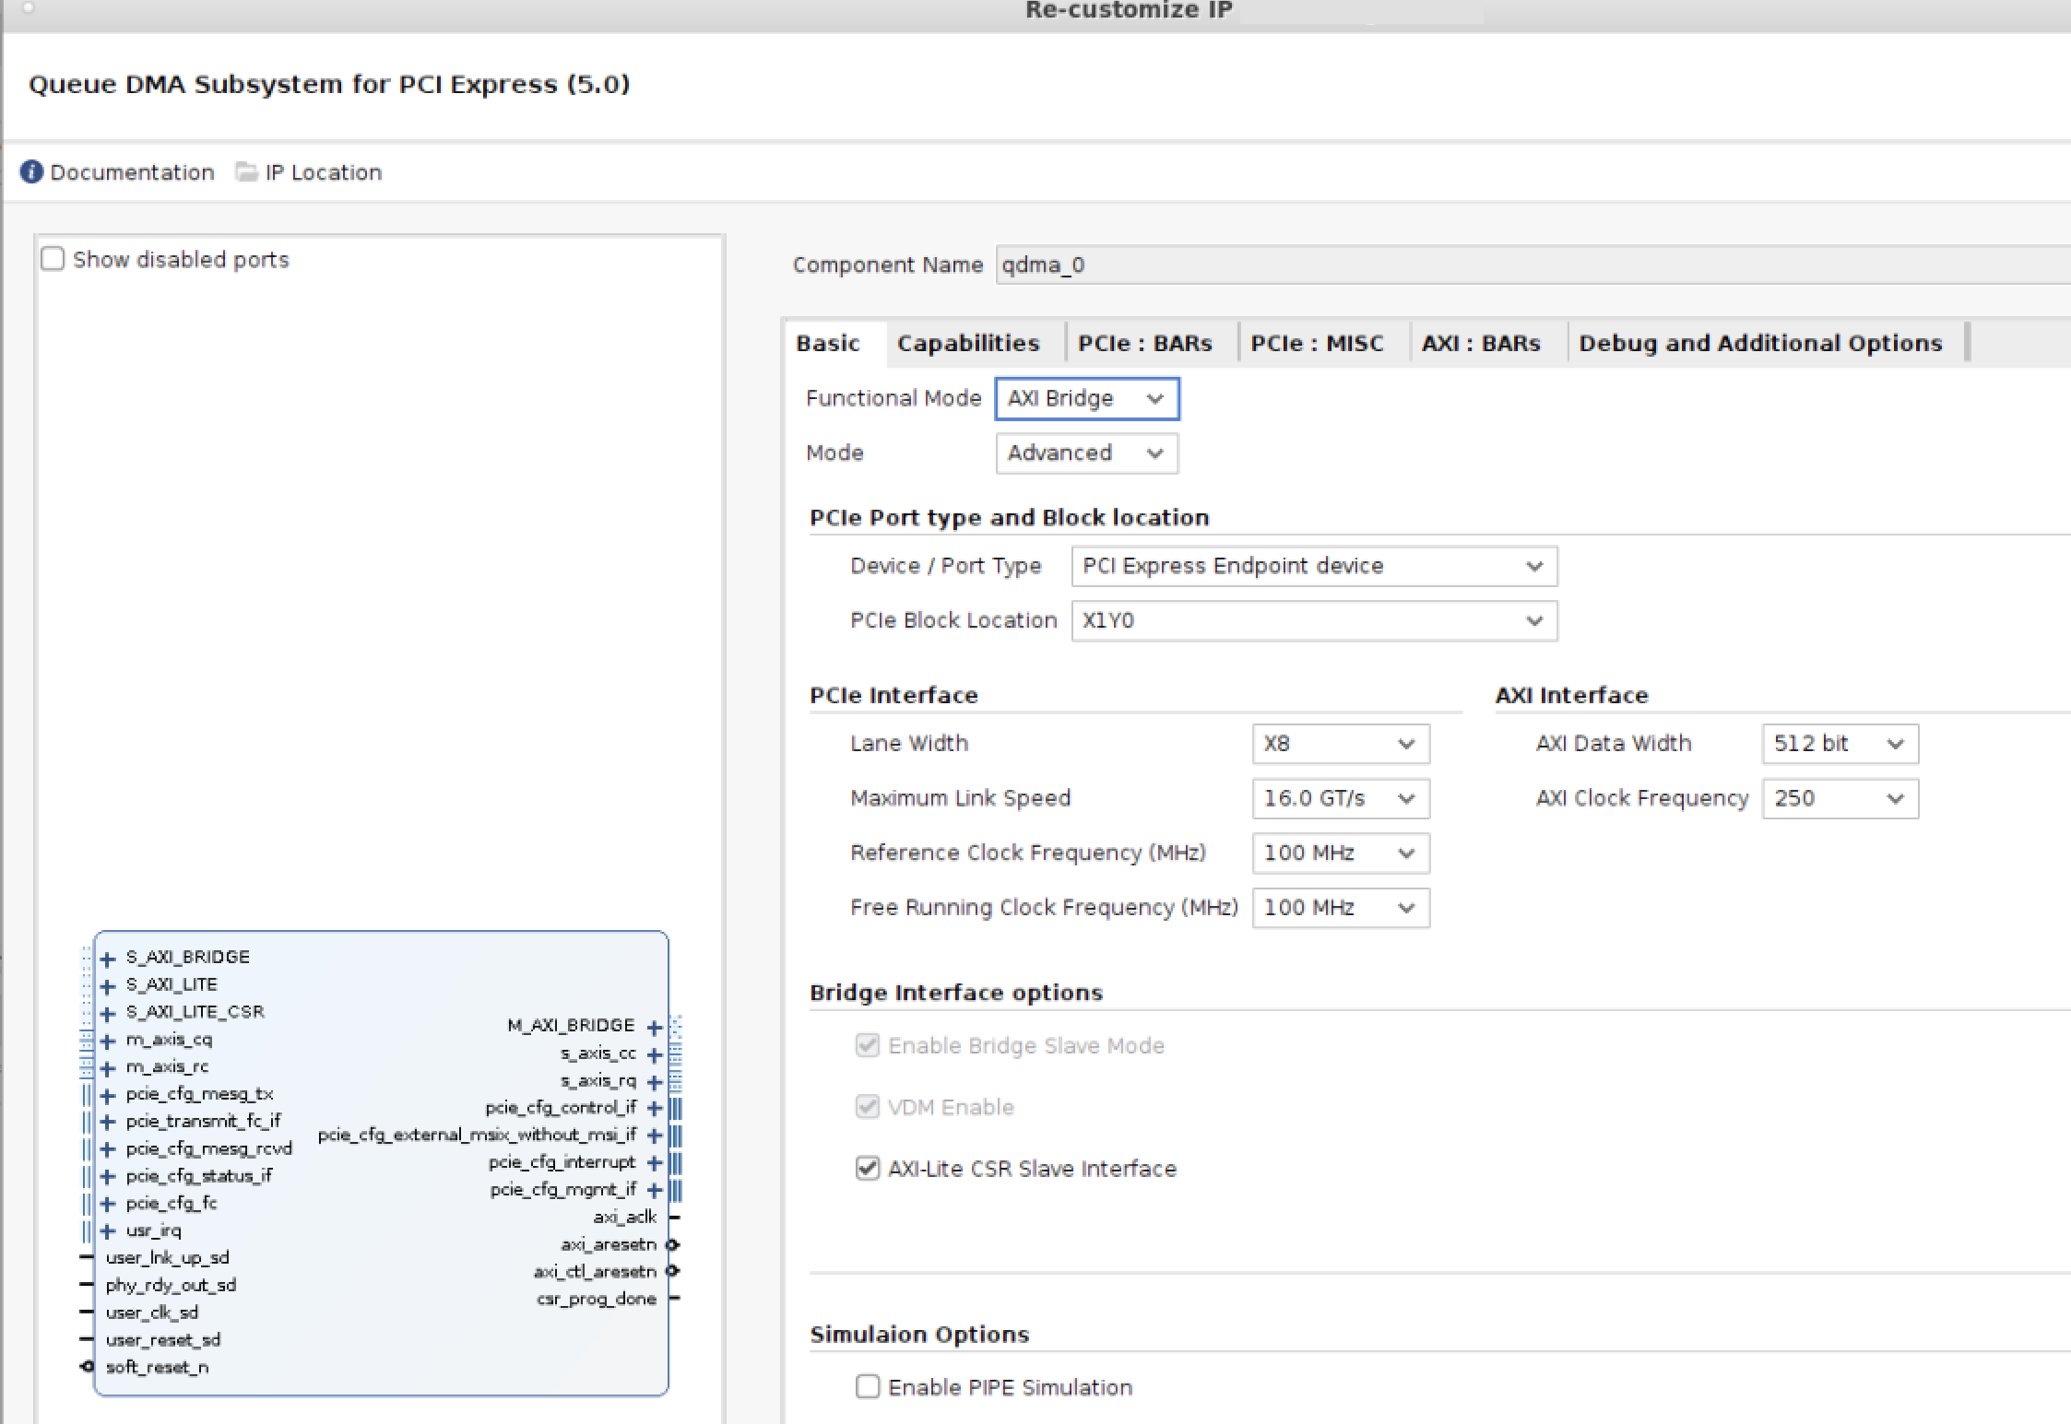This screenshot has height=1424, width=2071.
Task: Expand the S_AXI_BRIDGE port interface
Action: [108, 957]
